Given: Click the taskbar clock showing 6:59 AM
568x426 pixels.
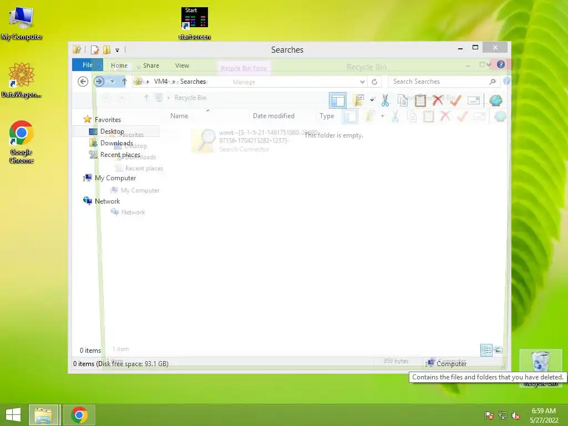Looking at the screenshot, I should point(544,415).
